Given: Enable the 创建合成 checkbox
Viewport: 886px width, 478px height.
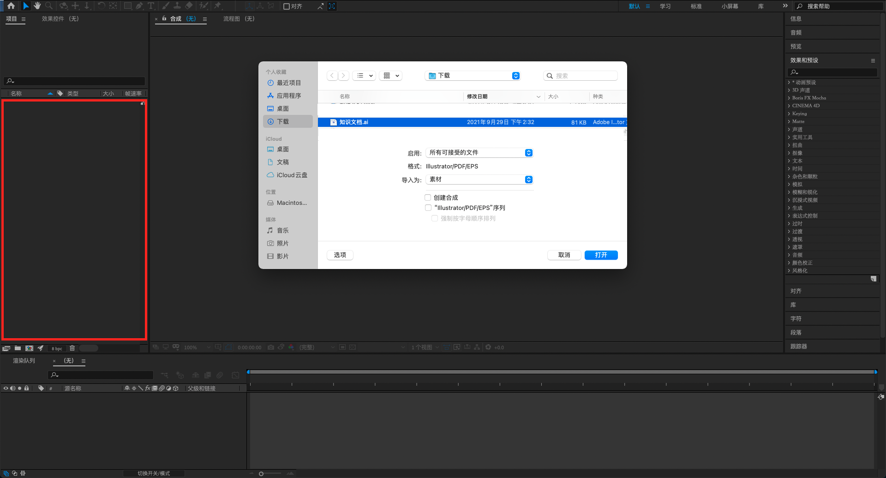Looking at the screenshot, I should click(428, 197).
